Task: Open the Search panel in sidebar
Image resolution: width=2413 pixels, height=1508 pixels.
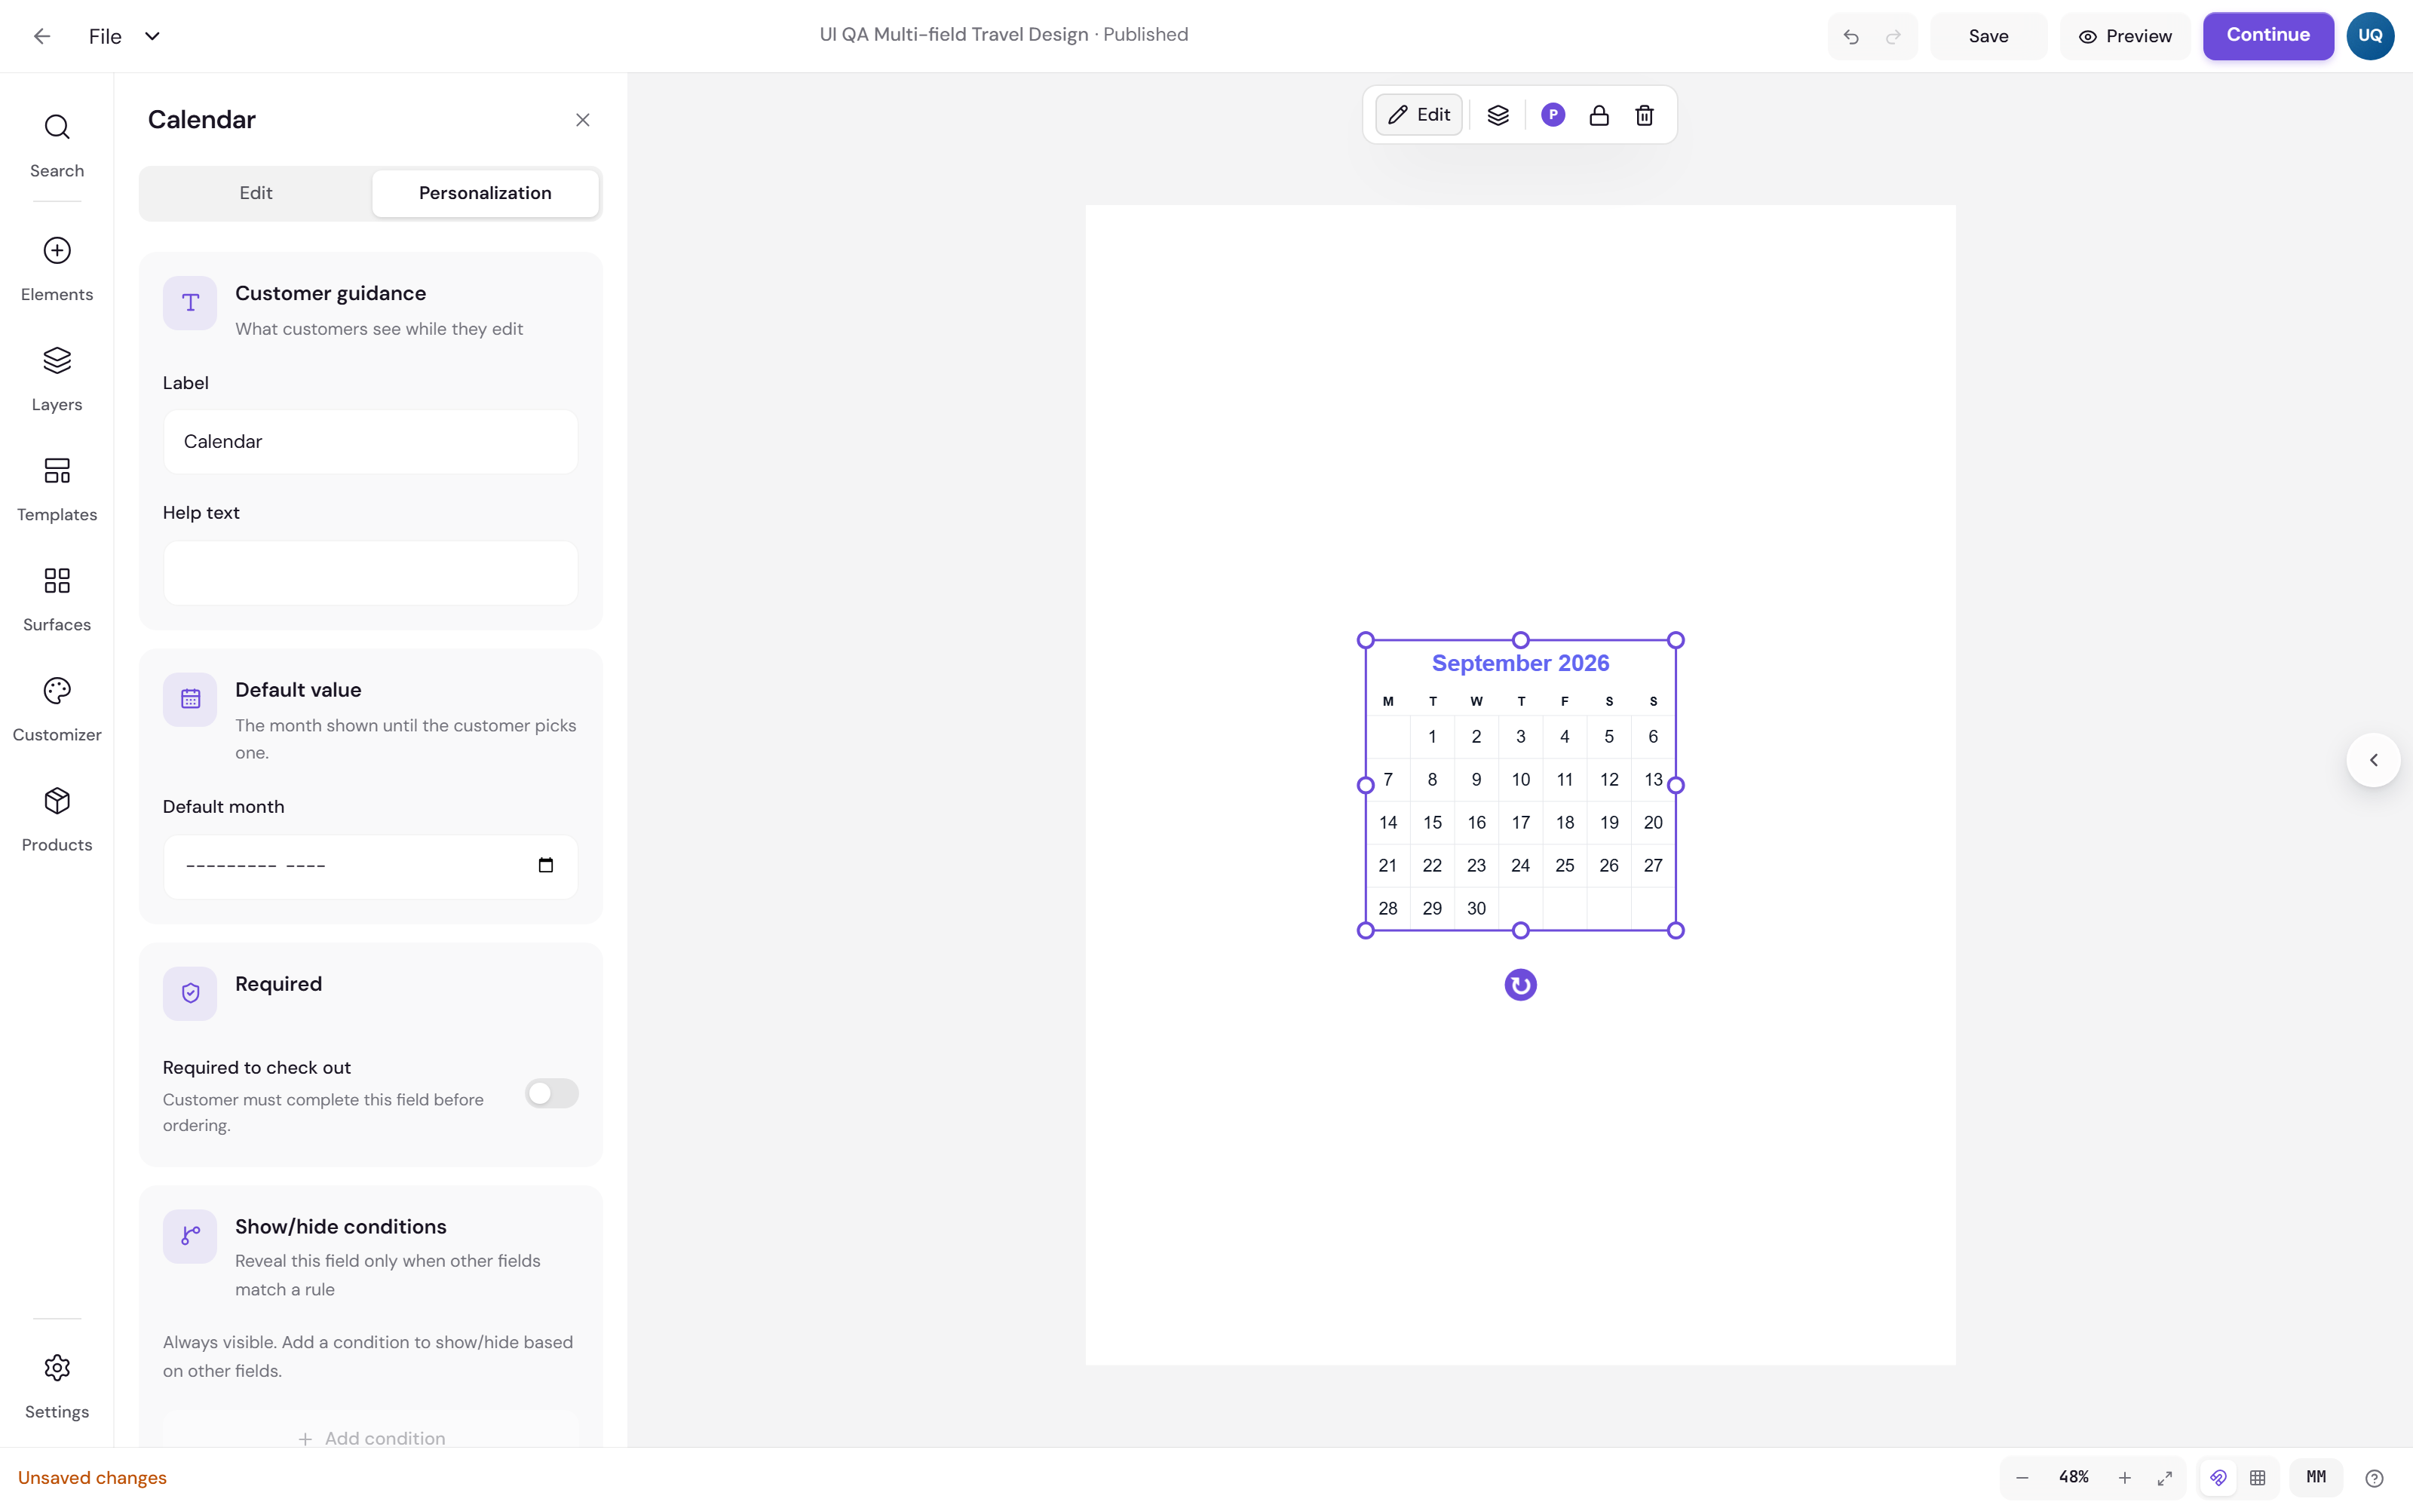Action: click(x=57, y=146)
